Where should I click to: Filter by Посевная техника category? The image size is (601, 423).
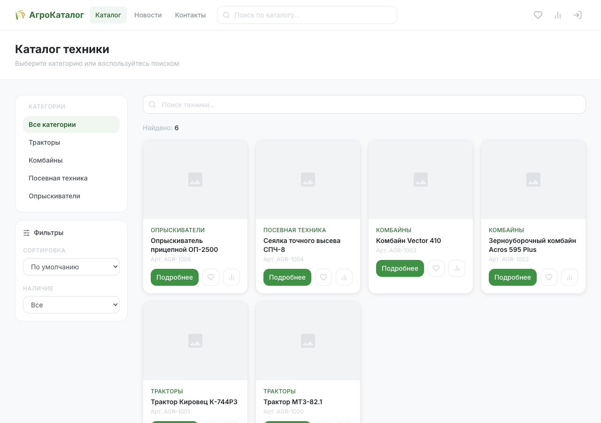tap(71, 178)
